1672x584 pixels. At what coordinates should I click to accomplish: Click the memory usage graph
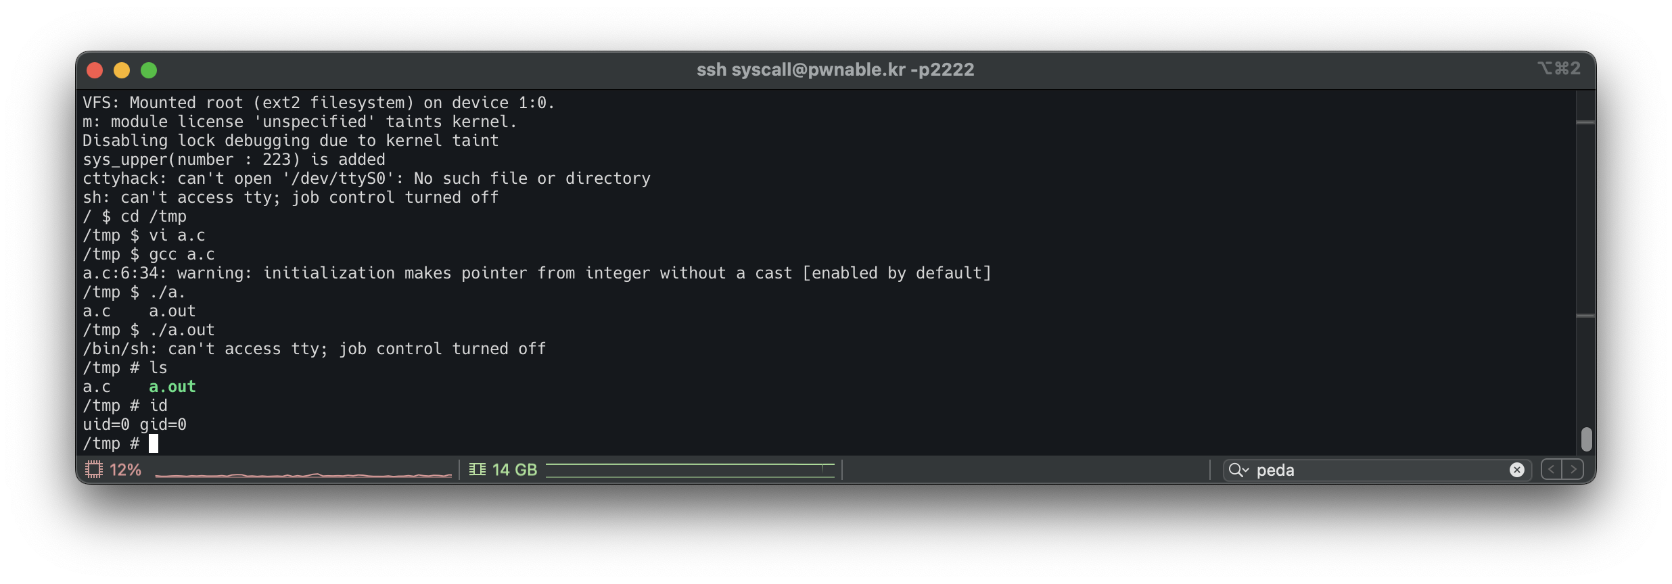pyautogui.click(x=690, y=470)
